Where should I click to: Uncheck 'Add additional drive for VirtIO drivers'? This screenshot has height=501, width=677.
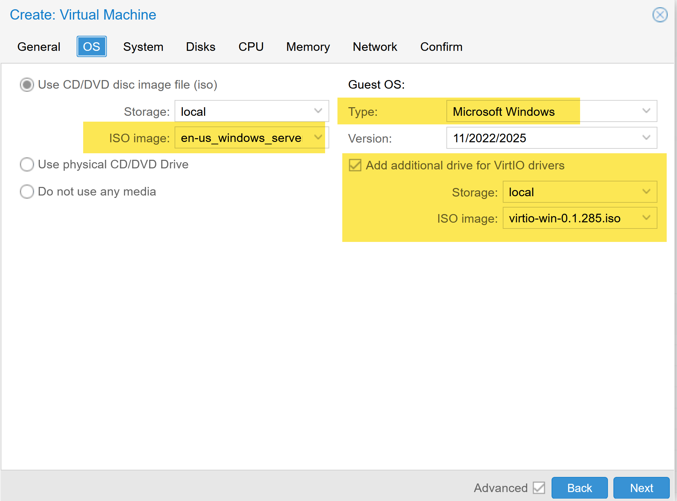click(354, 165)
